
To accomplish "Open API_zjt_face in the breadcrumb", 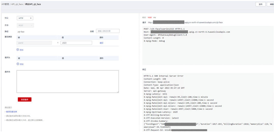I will click(17, 4).
